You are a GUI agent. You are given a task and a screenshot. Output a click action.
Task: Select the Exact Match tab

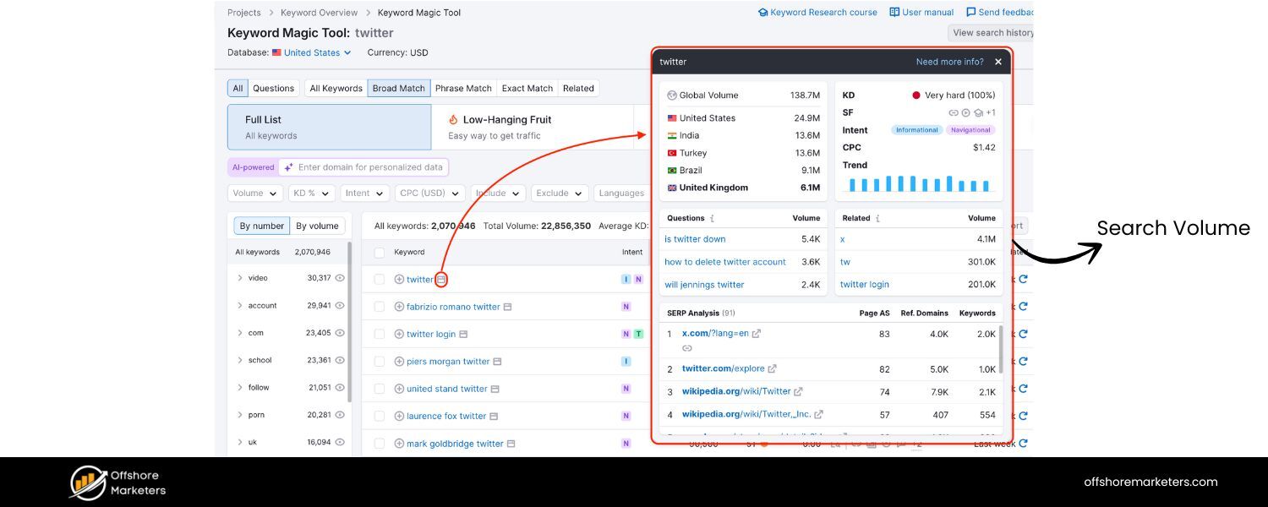527,88
